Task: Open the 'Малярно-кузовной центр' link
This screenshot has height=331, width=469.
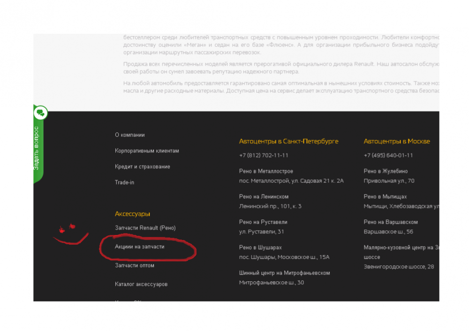Action: 401,252
